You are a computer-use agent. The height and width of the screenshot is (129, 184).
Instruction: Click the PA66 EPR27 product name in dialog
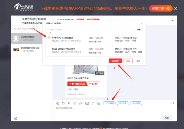(64, 49)
